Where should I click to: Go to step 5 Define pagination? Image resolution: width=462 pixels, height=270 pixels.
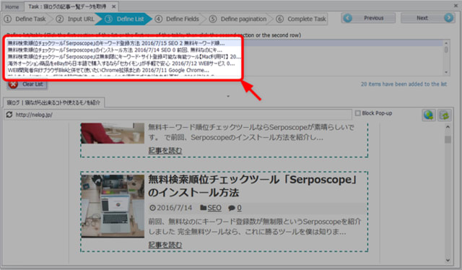[x=239, y=19]
